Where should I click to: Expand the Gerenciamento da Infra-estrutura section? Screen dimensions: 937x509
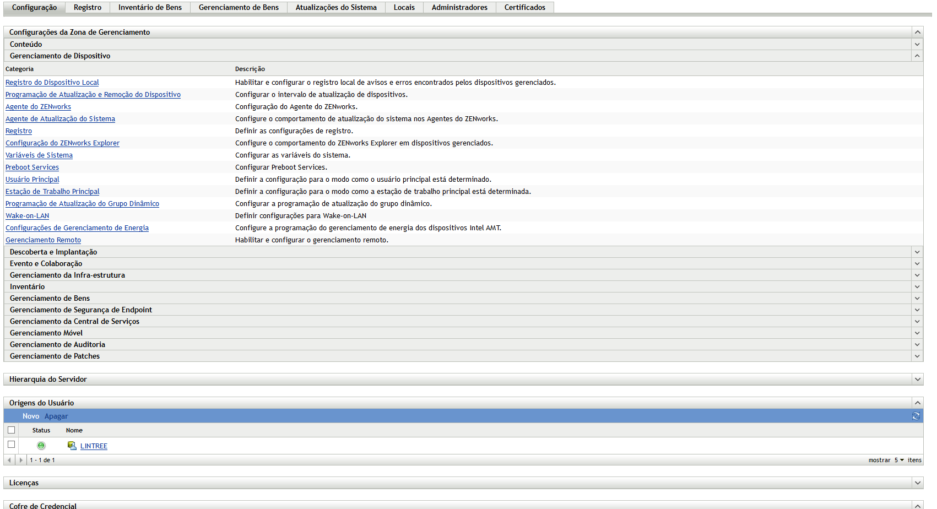point(917,275)
